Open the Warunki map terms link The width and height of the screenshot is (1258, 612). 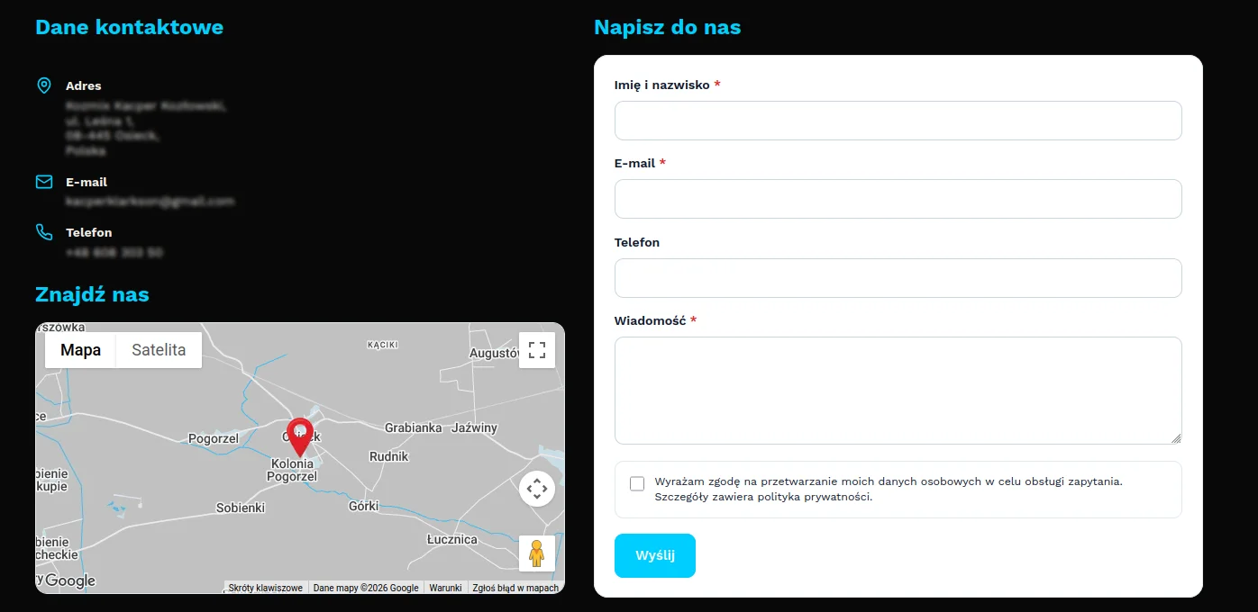pos(445,588)
